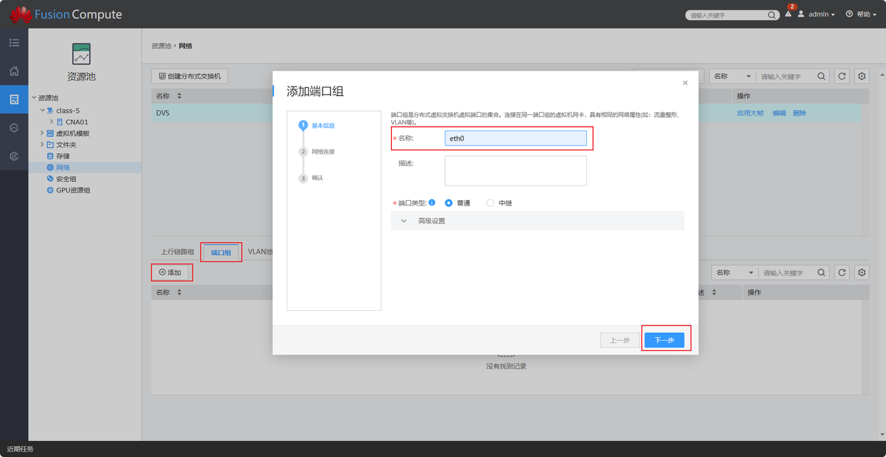This screenshot has width=886, height=457.
Task: Click refresh icon beside upper search box
Action: pos(842,76)
